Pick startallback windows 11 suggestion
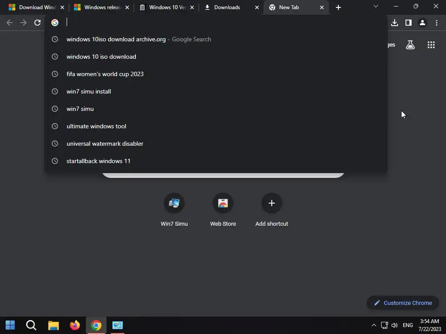The width and height of the screenshot is (446, 334). (x=216, y=161)
